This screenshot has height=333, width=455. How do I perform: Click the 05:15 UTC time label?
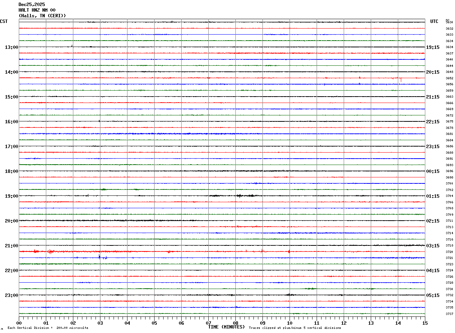tap(433, 295)
